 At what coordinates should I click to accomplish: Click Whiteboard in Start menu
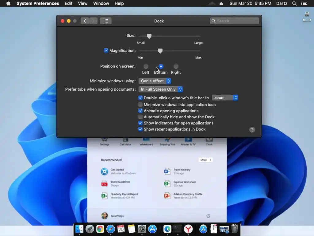point(146,142)
